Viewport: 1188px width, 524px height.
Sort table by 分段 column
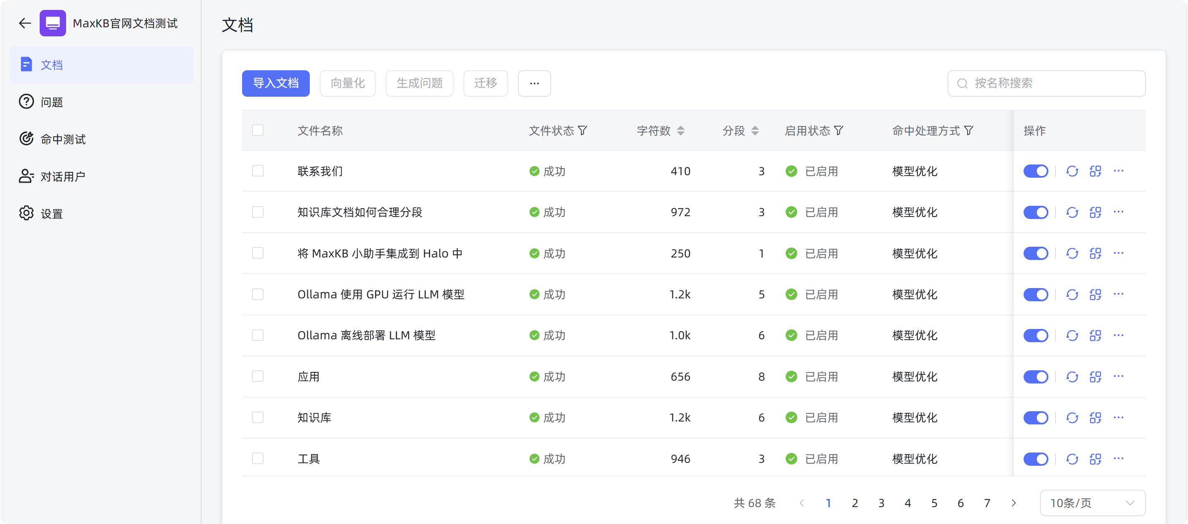point(755,131)
